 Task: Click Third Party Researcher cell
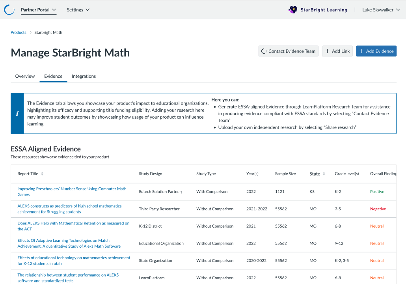pyautogui.click(x=159, y=209)
